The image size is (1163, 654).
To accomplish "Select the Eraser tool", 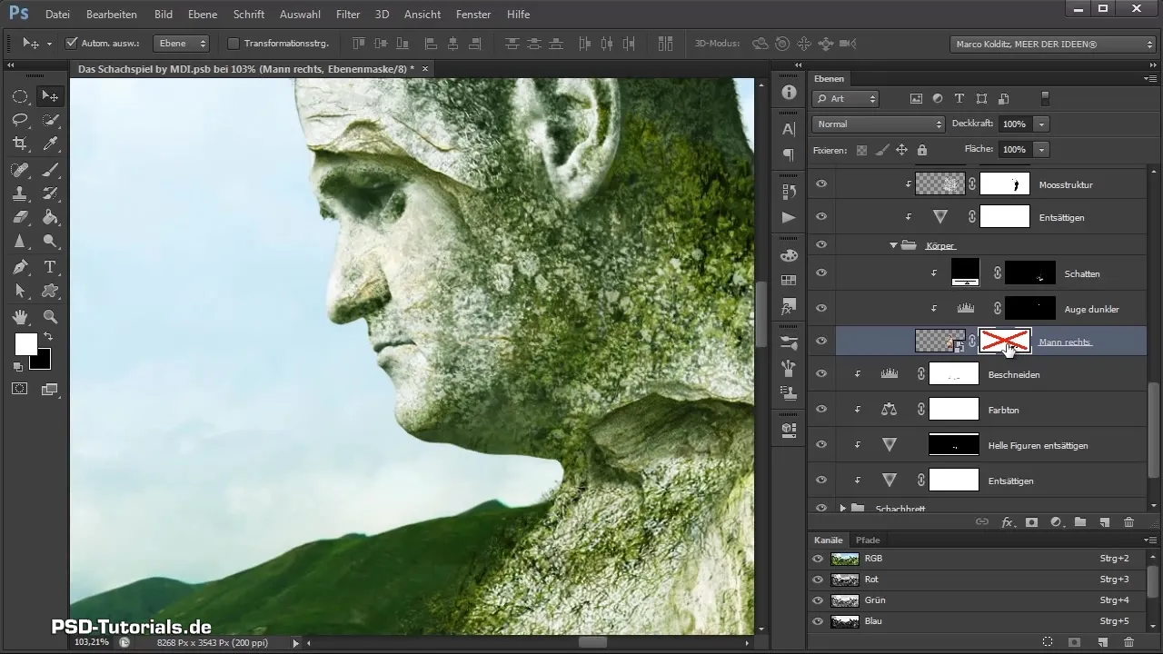I will 20,217.
